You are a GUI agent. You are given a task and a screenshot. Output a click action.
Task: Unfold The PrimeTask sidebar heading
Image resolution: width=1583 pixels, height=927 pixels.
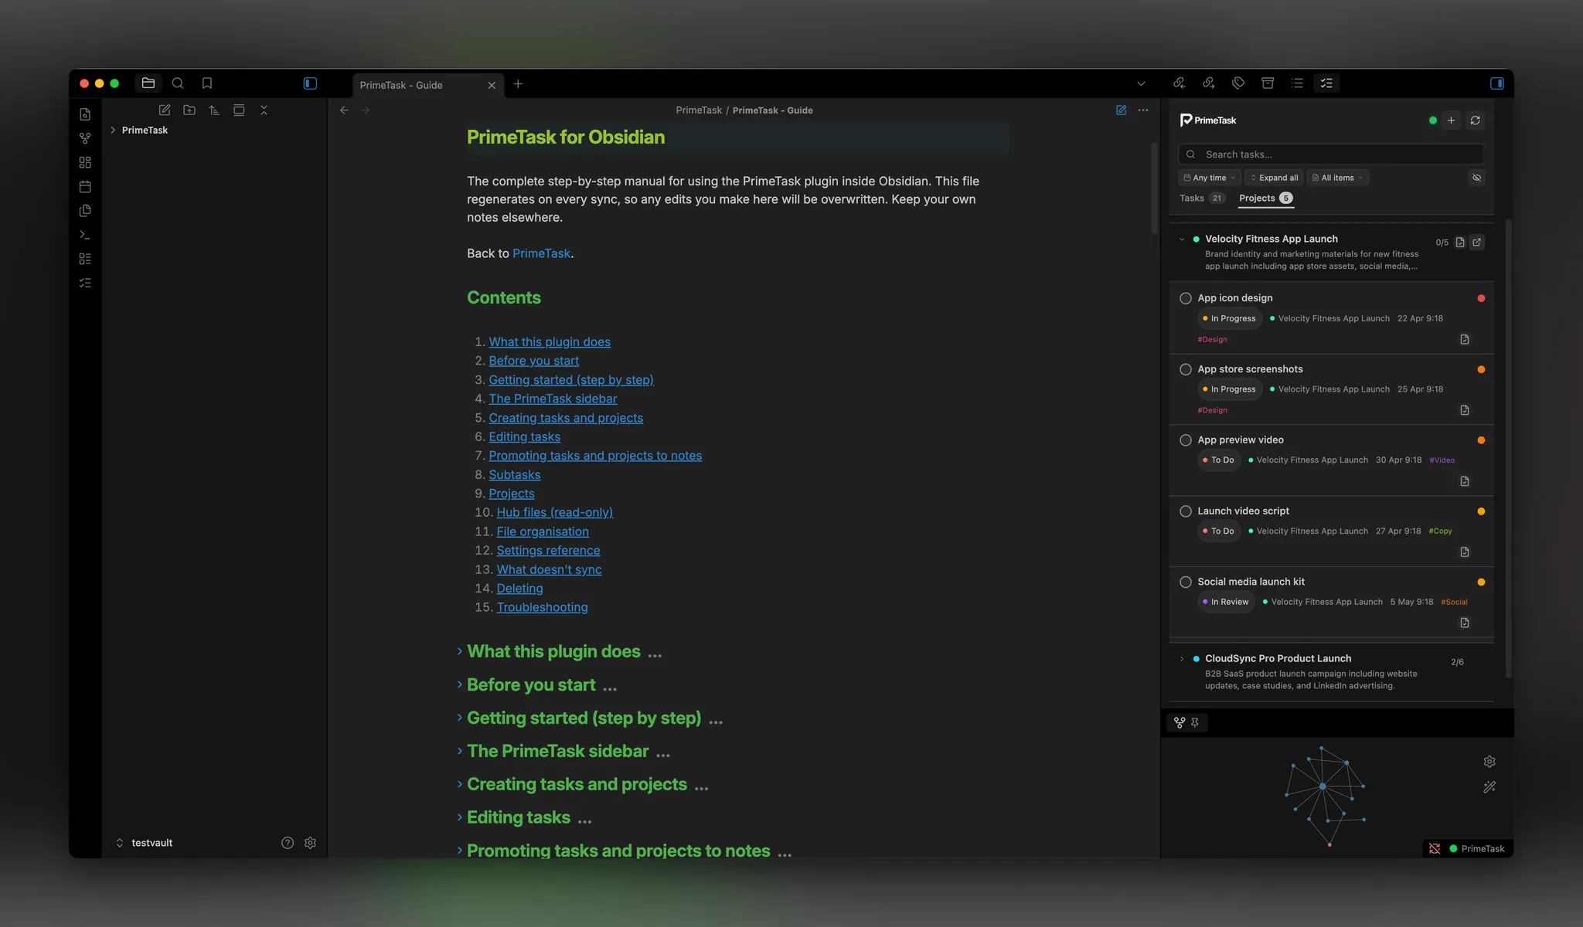(x=459, y=752)
